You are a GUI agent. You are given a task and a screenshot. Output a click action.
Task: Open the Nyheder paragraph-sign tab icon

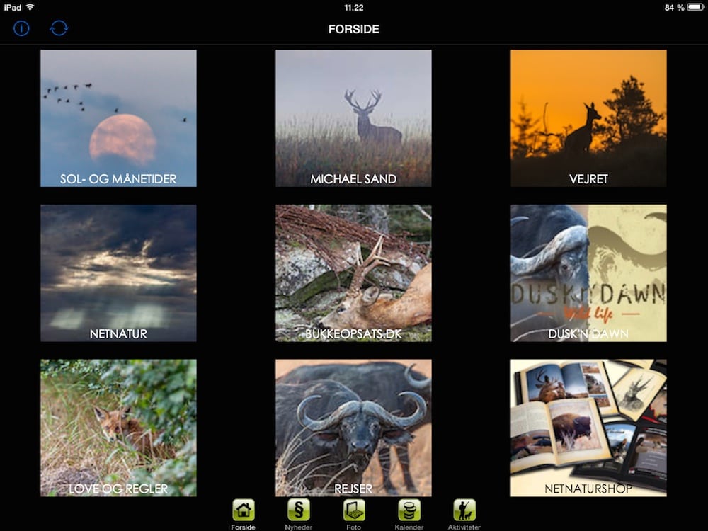[299, 510]
